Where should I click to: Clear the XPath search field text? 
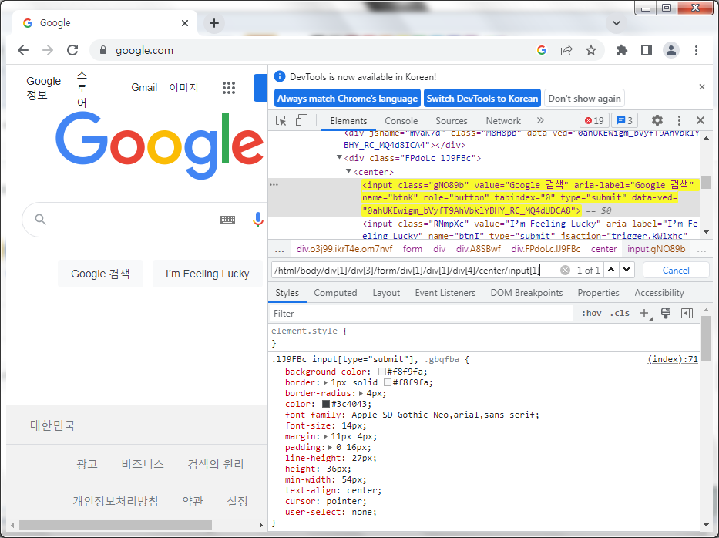pyautogui.click(x=565, y=271)
